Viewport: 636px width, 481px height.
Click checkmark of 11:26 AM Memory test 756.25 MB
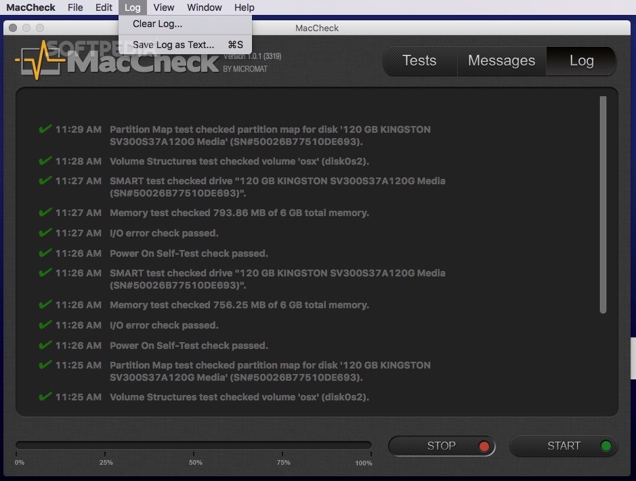45,304
